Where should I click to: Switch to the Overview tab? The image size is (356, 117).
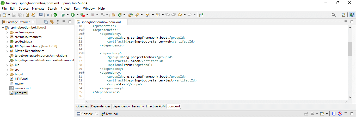(83, 106)
